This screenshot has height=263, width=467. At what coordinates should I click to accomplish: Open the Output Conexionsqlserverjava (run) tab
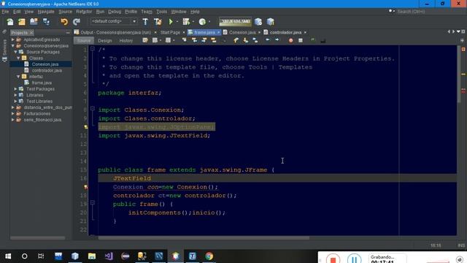tap(115, 32)
